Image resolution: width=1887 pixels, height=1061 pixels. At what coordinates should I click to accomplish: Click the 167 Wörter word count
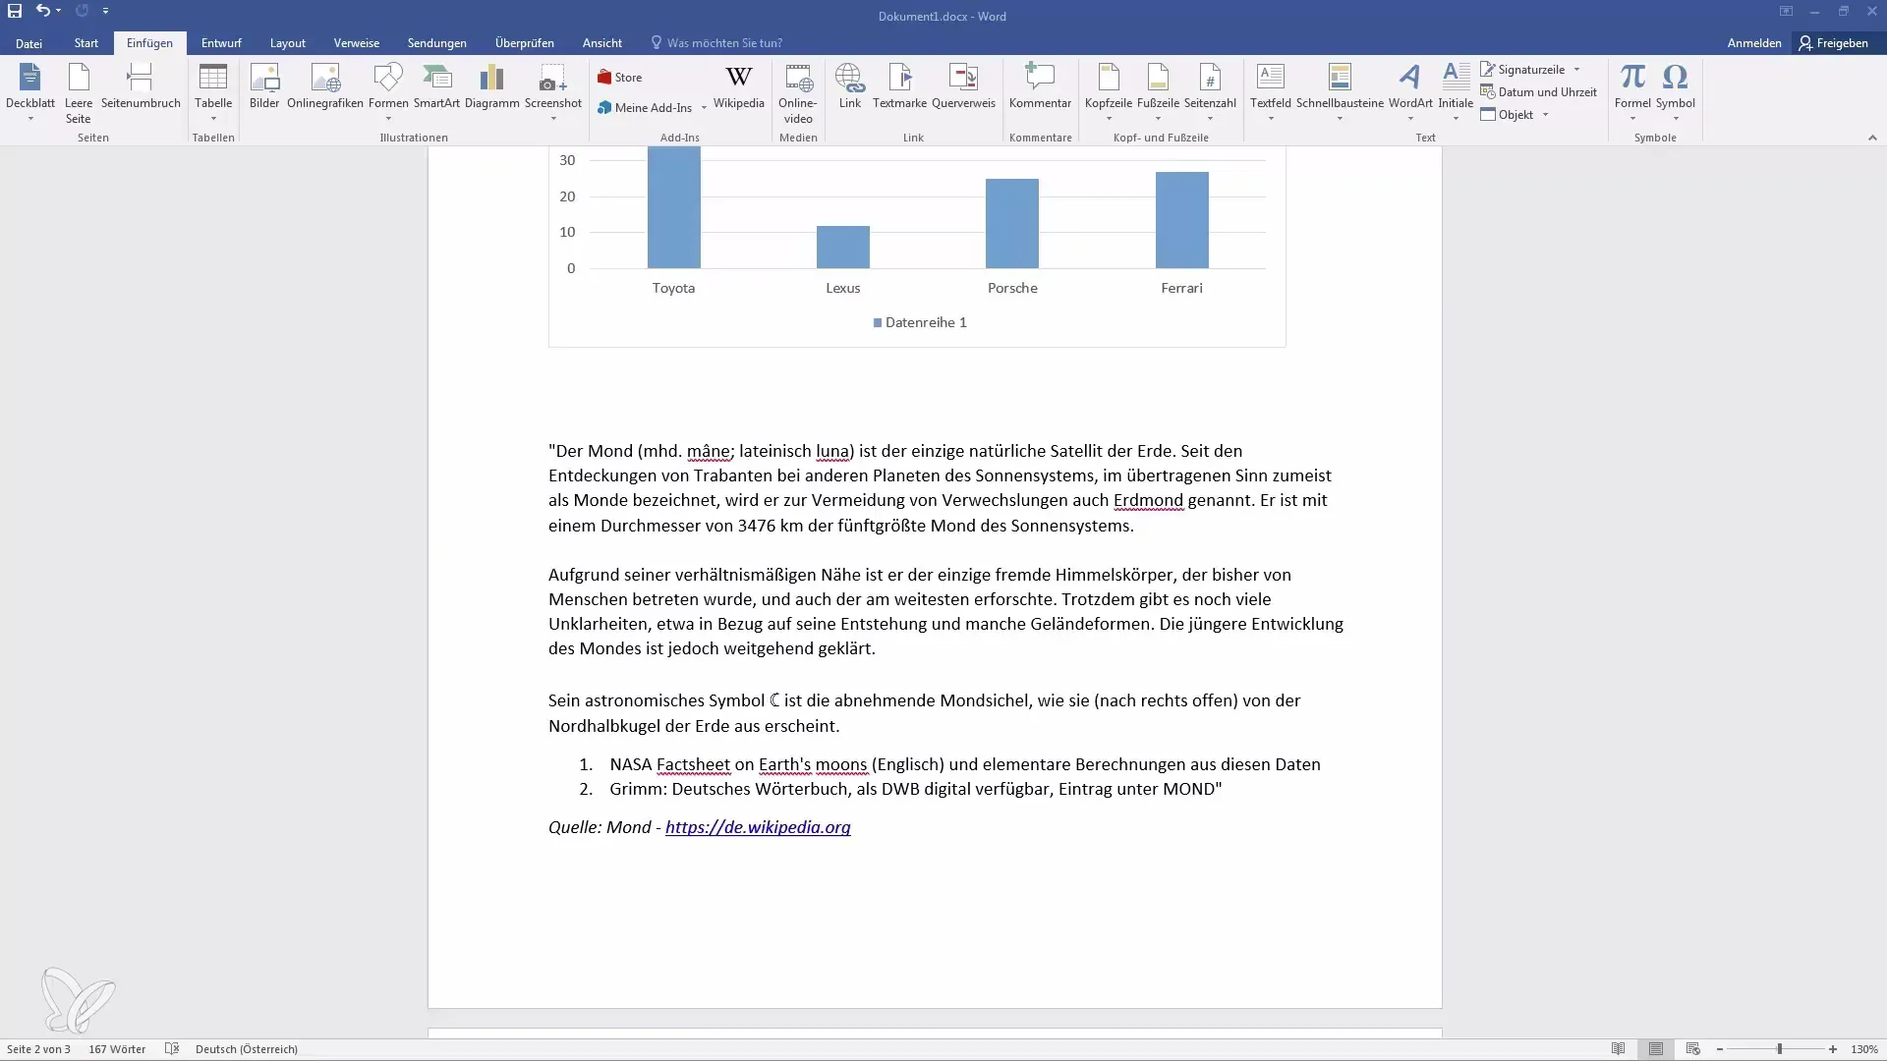[x=117, y=1049]
